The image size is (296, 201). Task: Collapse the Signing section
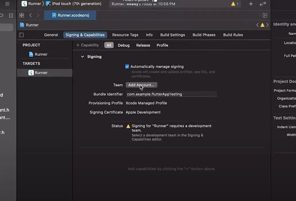coord(82,56)
